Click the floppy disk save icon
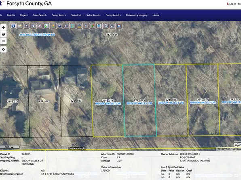This screenshot has height=180, width=241. tap(119, 26)
